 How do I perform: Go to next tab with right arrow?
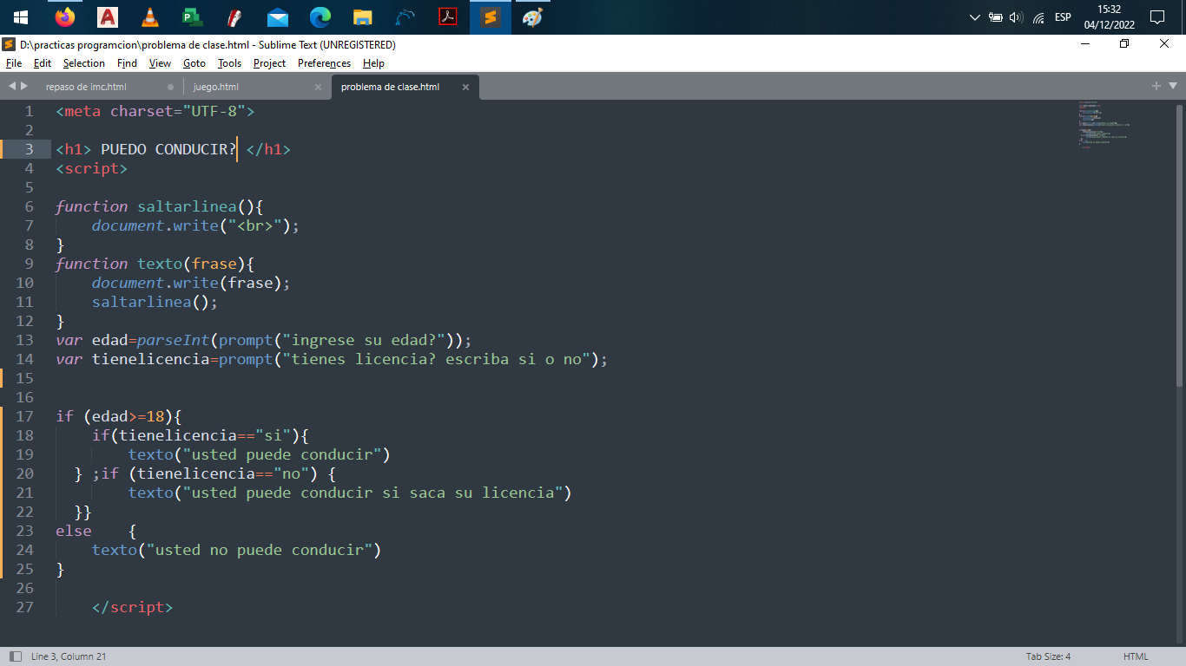pos(24,86)
